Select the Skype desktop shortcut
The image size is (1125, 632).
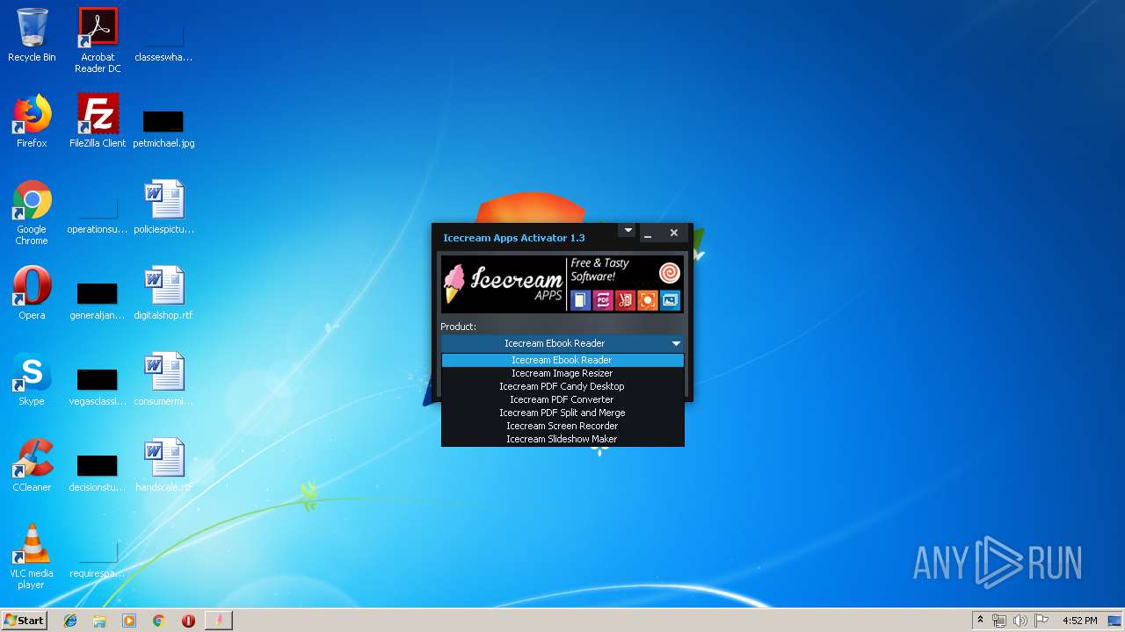pos(32,379)
